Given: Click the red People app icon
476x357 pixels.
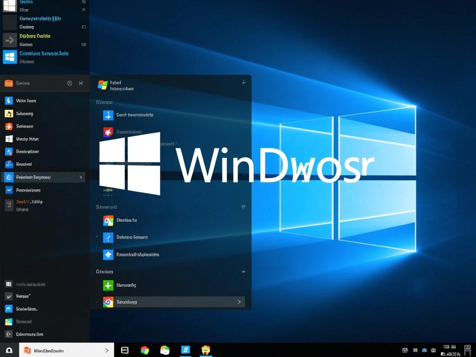Looking at the screenshot, I should [9, 126].
